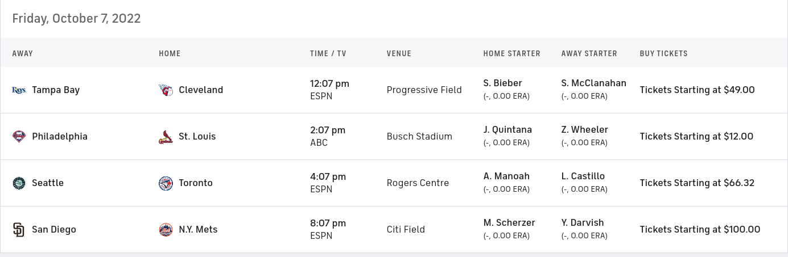
Task: Open L. Castillo's player page
Action: pyautogui.click(x=583, y=176)
